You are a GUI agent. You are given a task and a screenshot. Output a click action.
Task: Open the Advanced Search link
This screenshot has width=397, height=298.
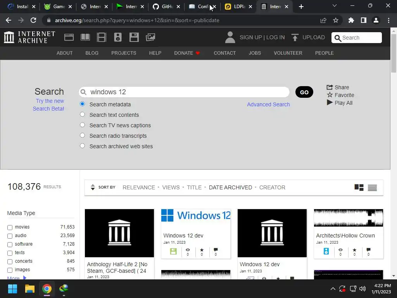(x=268, y=104)
